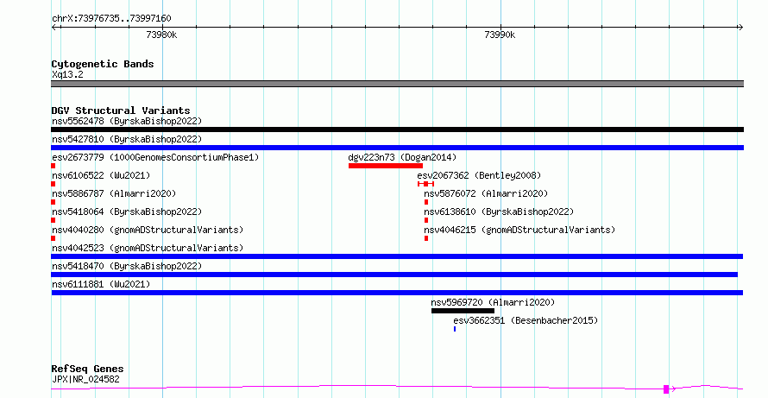Click the nsv6111881 (Wu2021) label

coord(101,284)
